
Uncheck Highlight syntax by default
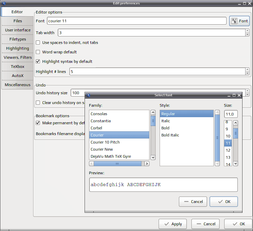pyautogui.click(x=38, y=61)
